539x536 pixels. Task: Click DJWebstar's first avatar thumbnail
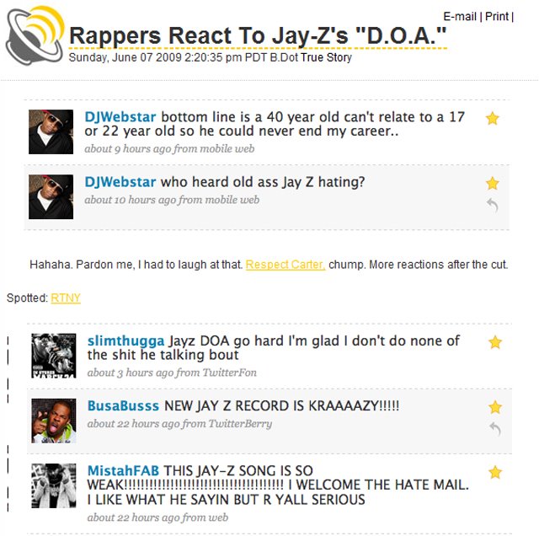point(51,131)
